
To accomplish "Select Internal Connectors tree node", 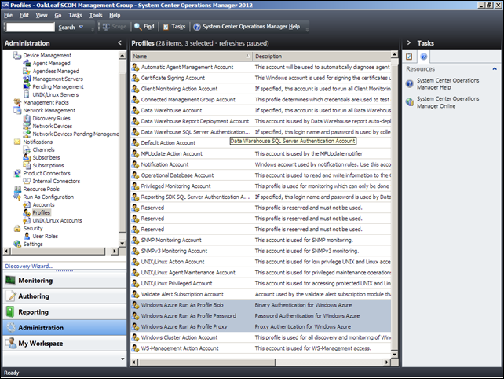I will (x=57, y=182).
